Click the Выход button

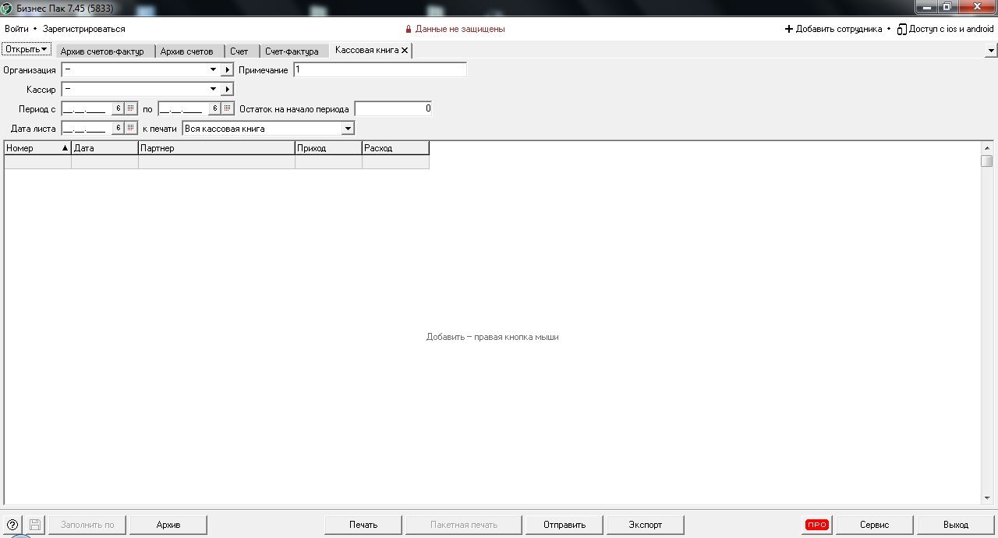tap(956, 525)
